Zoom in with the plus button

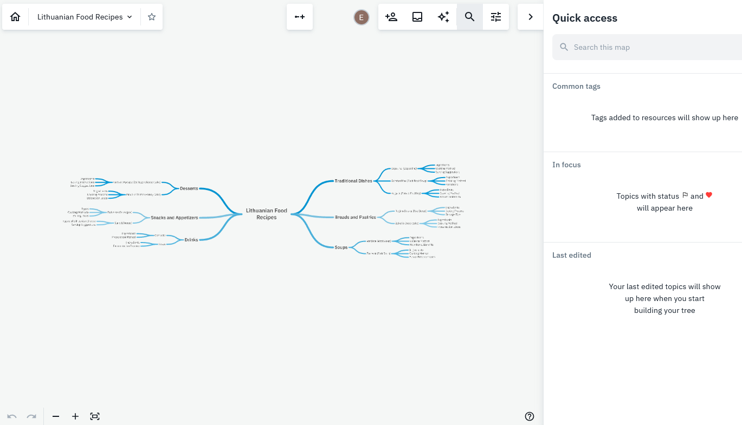pyautogui.click(x=75, y=416)
